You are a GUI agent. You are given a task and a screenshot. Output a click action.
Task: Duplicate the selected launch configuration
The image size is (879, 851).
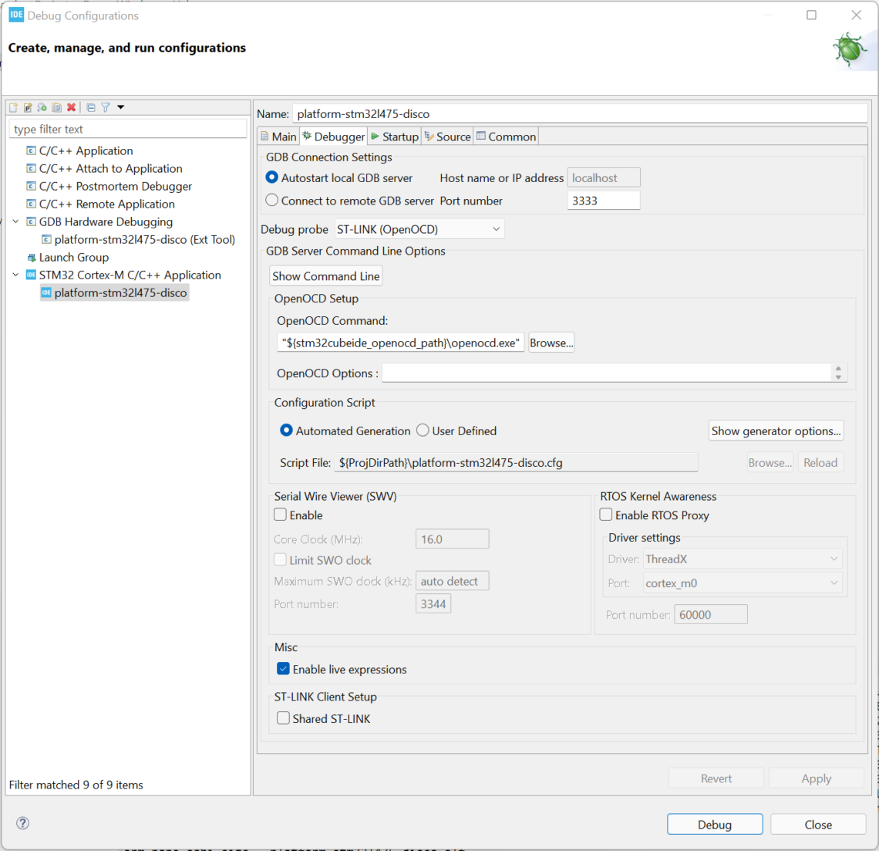[x=56, y=108]
